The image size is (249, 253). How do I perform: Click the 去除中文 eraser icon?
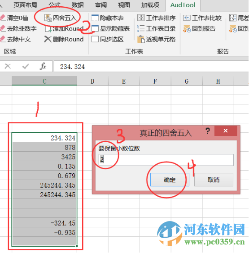[3, 39]
